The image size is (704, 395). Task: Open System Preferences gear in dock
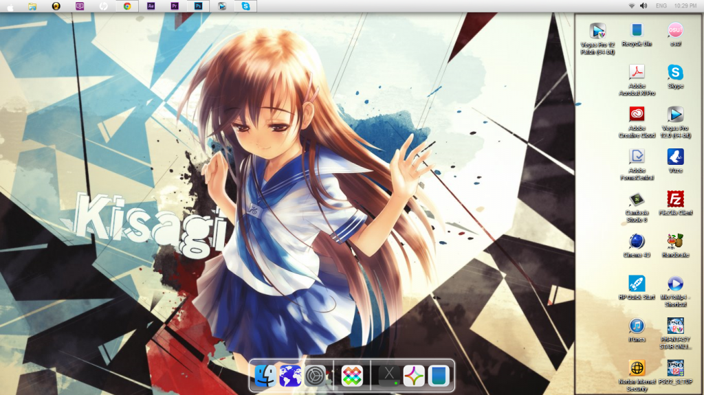[315, 375]
